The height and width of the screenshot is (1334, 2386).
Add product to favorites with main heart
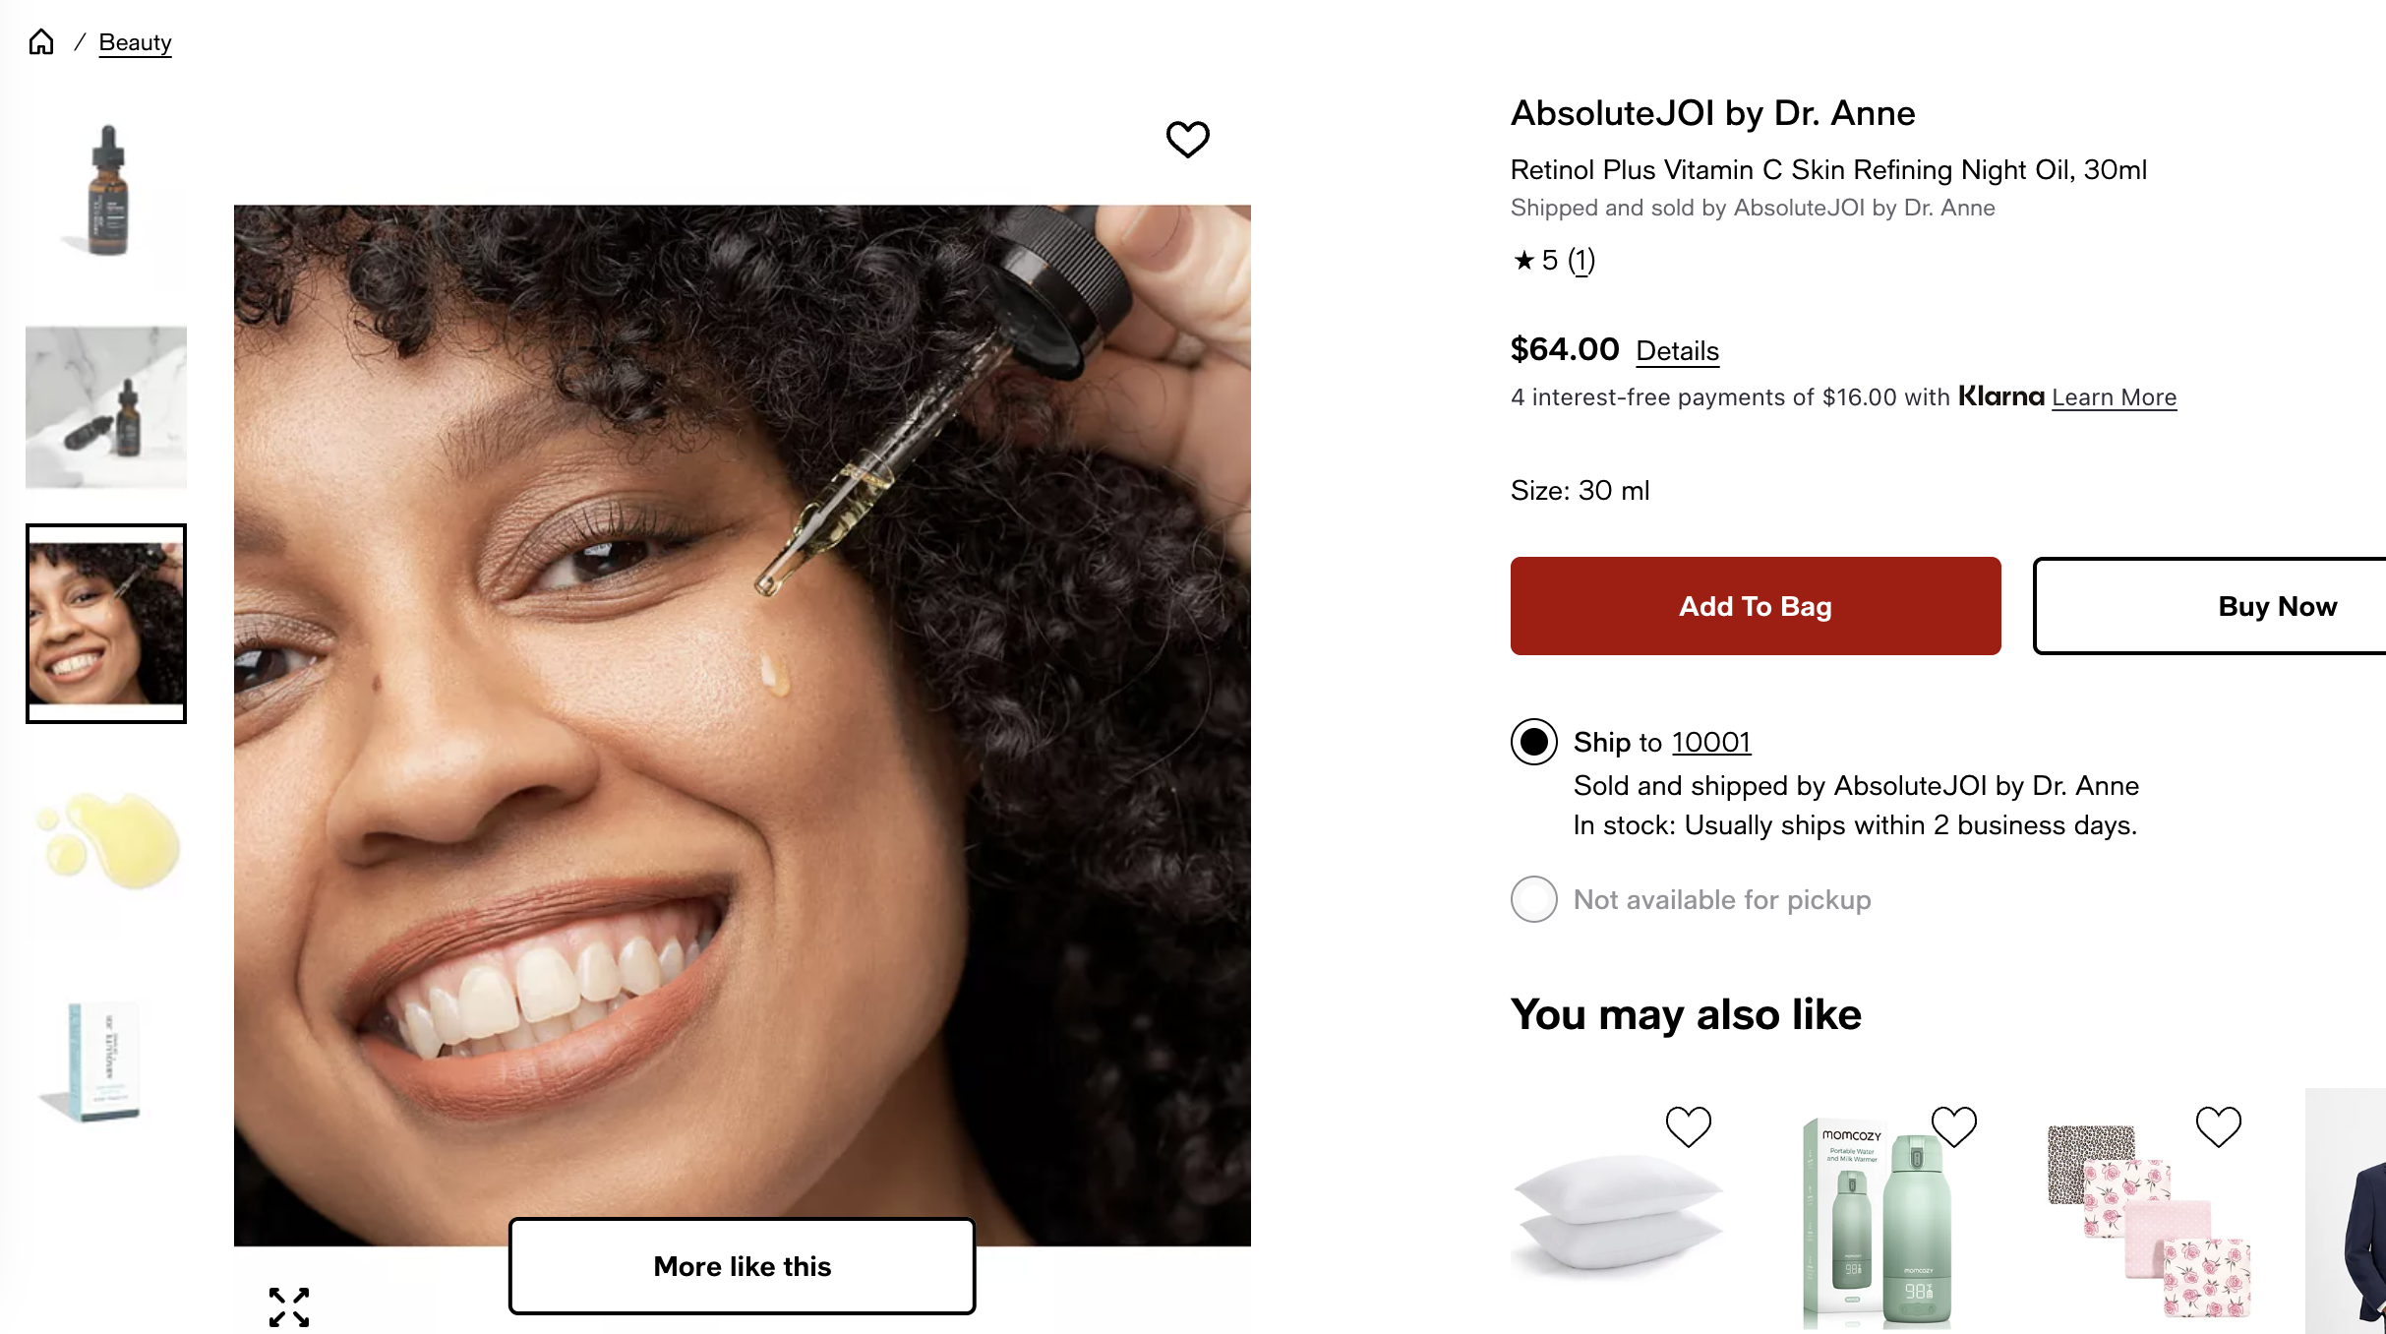(1187, 139)
